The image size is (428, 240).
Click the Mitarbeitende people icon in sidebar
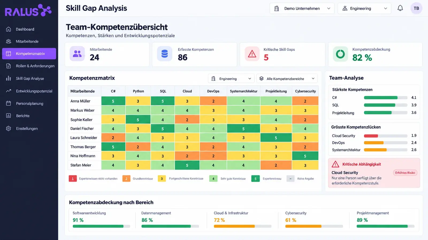(9, 41)
